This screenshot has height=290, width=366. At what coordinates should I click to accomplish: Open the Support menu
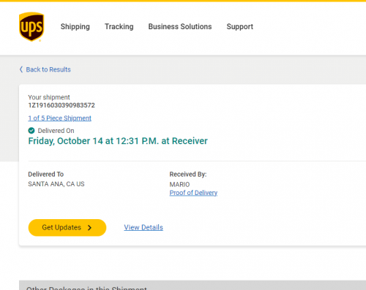coord(240,26)
